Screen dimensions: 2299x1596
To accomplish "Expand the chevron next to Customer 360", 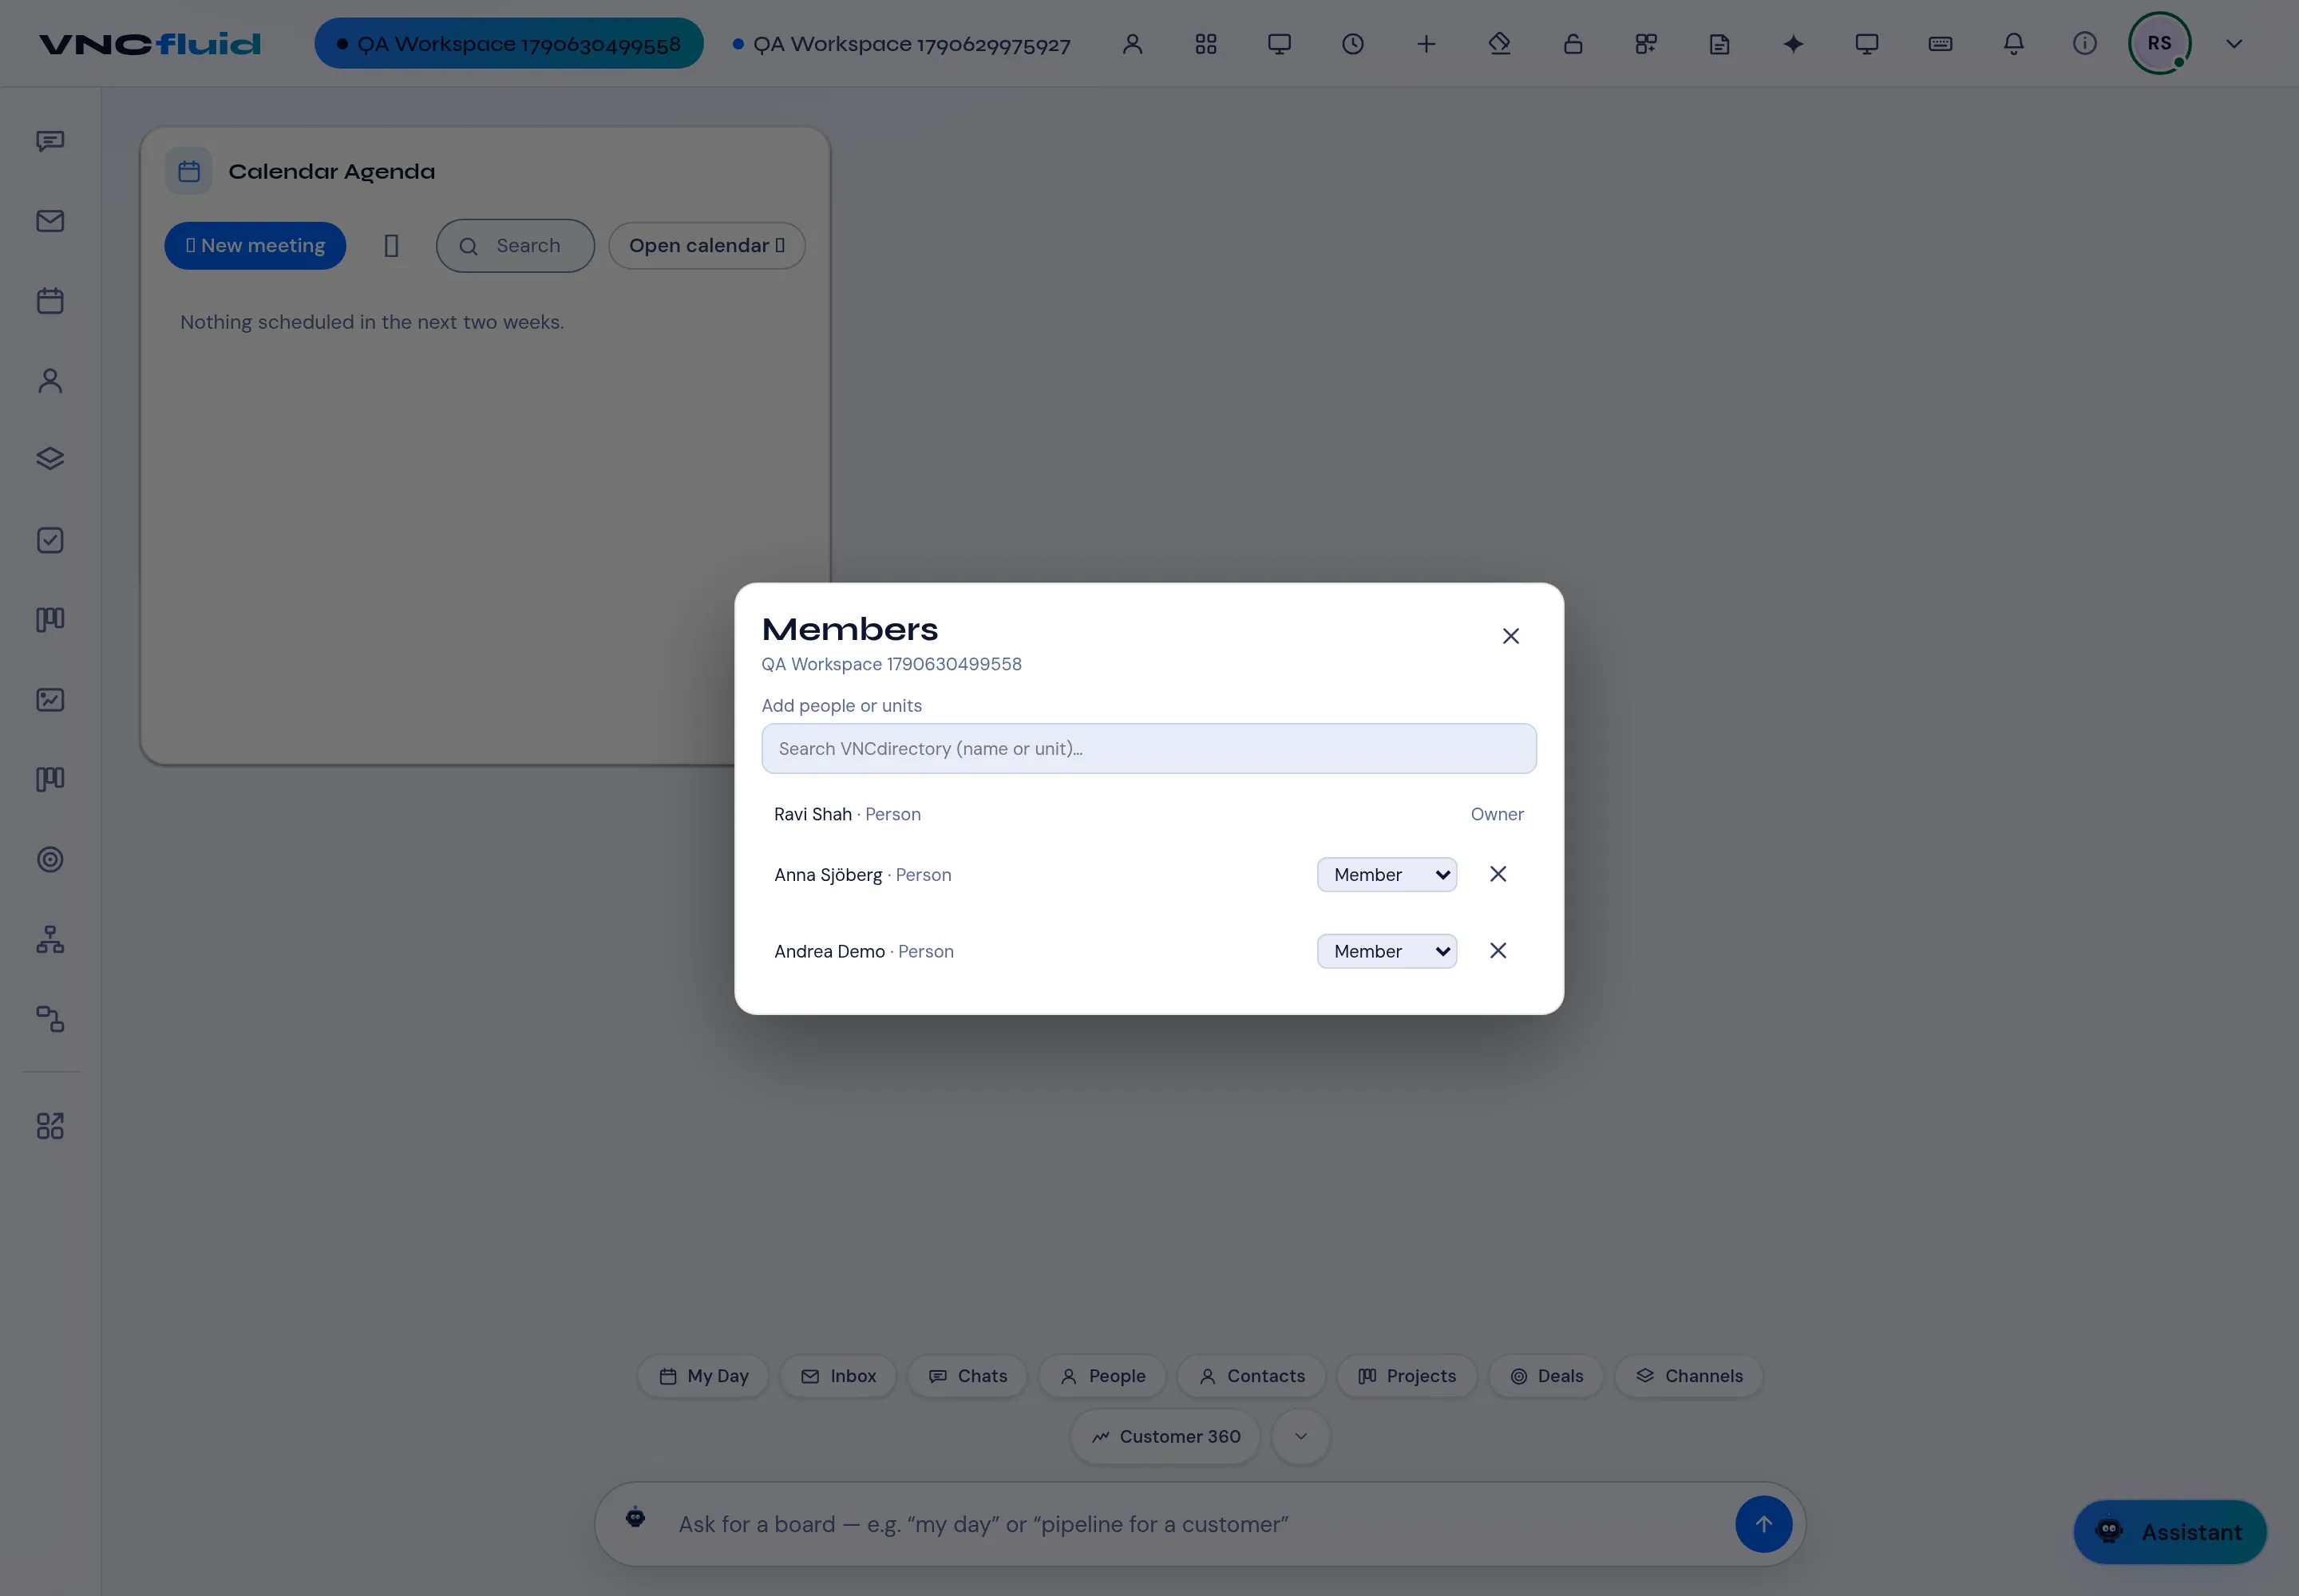I will [1300, 1437].
